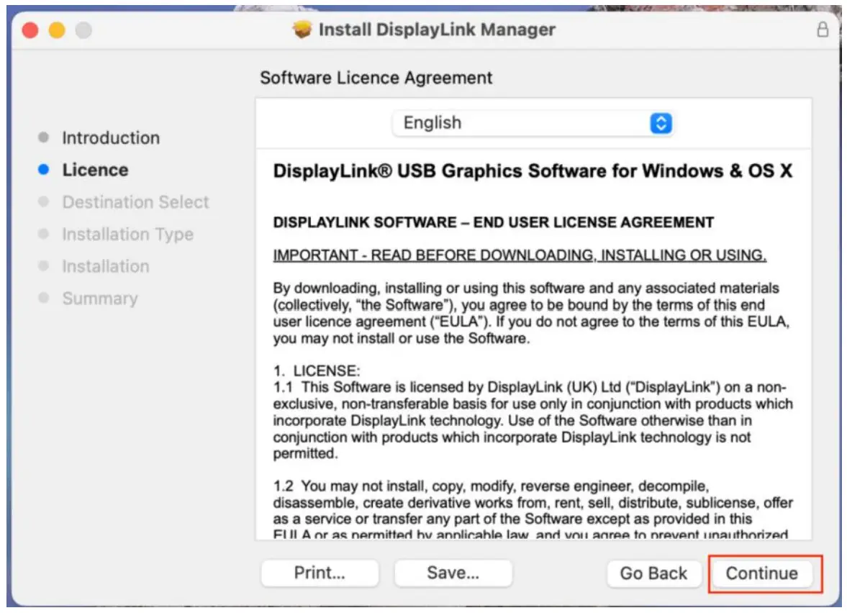Image resolution: width=847 pixels, height=613 pixels.
Task: Print the licence agreement
Action: (x=320, y=573)
